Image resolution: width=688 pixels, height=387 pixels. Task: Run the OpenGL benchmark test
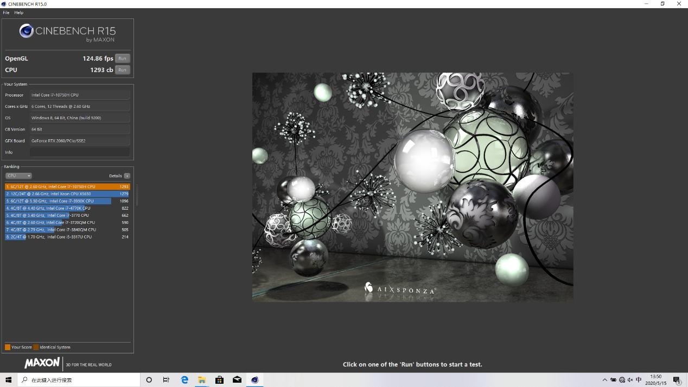122,59
